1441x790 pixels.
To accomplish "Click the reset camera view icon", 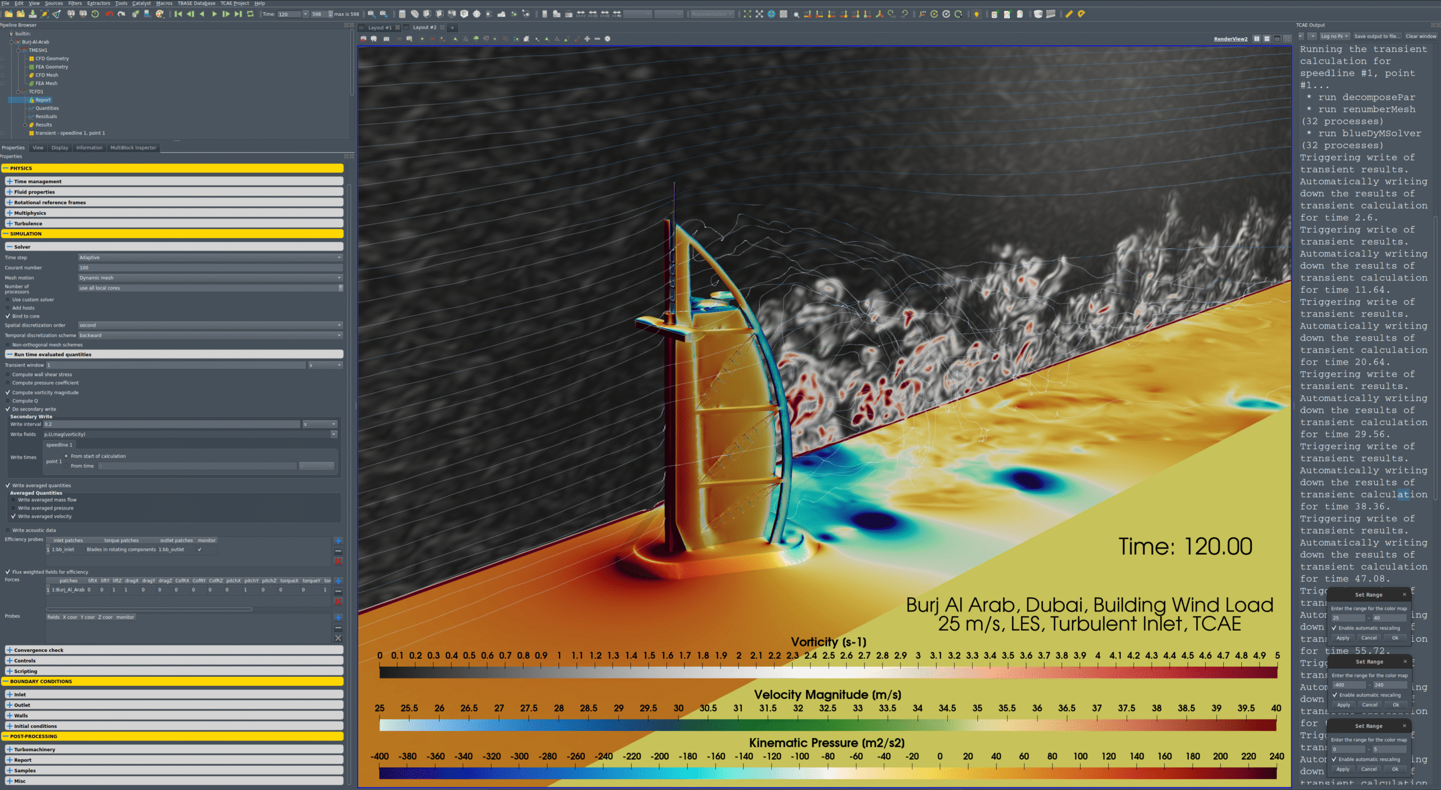I will [747, 14].
